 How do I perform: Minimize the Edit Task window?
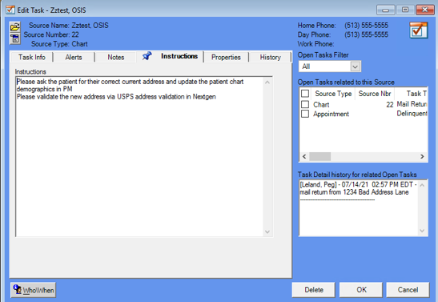click(x=385, y=10)
